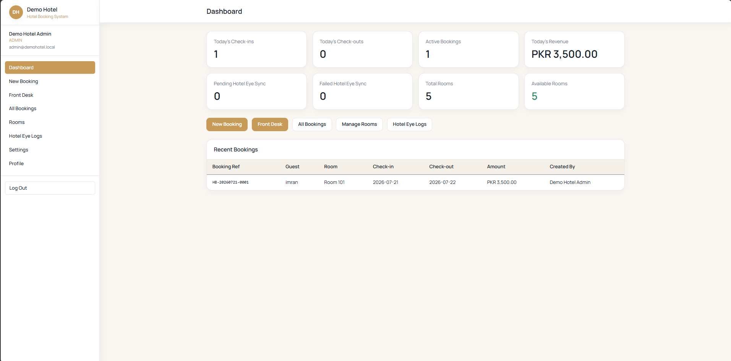Click the Created By column header
Viewport: 731px width, 361px height.
tap(562, 167)
